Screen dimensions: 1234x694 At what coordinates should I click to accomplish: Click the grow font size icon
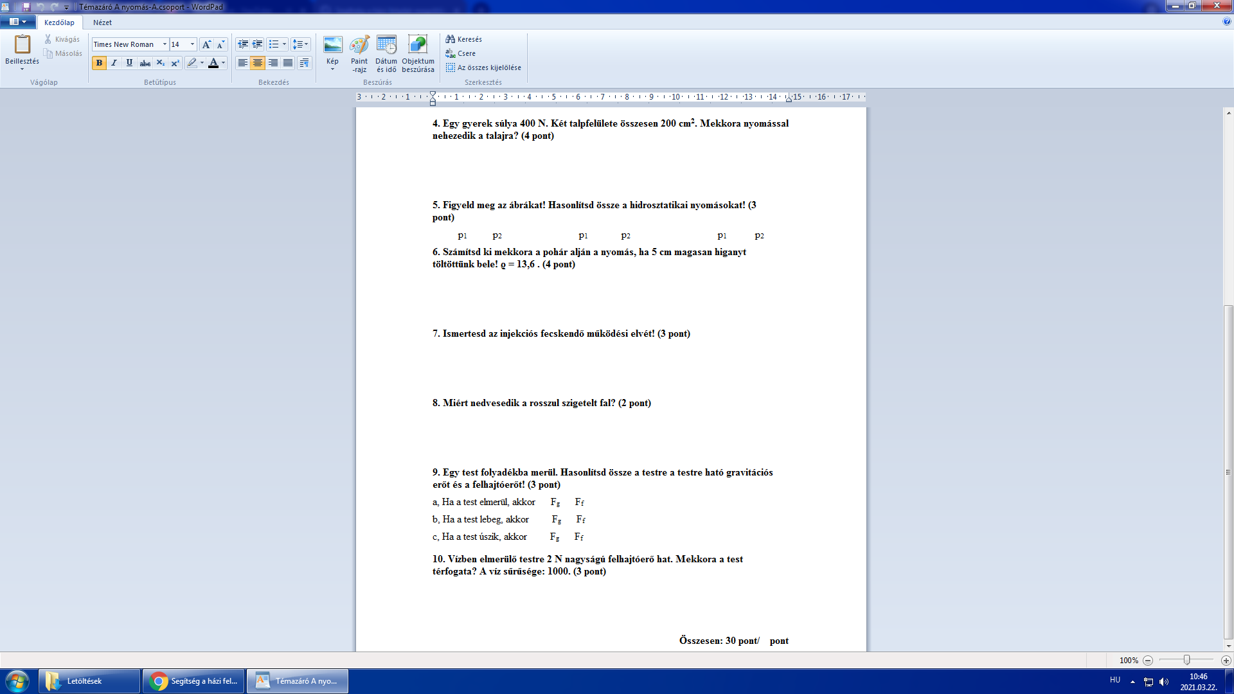[206, 44]
